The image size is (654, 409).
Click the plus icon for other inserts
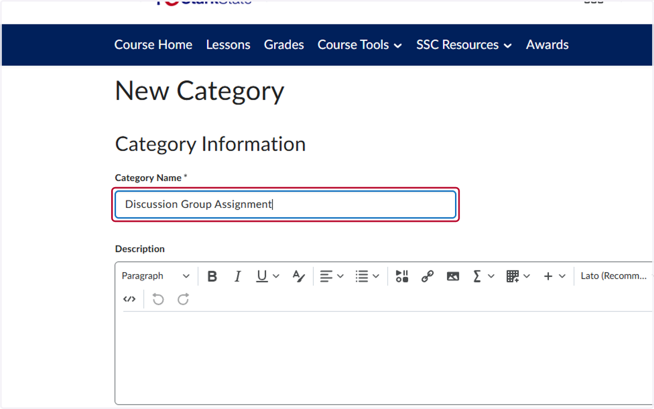(548, 276)
